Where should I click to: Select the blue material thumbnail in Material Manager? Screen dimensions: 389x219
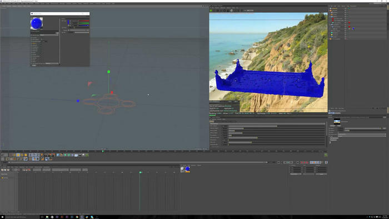(188, 169)
